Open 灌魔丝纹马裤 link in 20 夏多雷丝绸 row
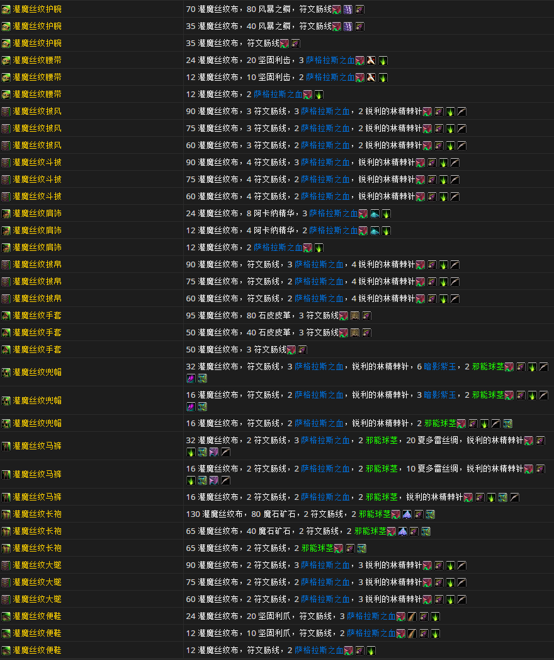This screenshot has width=554, height=660. [x=37, y=446]
